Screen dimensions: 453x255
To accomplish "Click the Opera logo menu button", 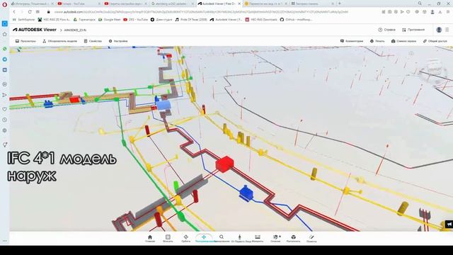I will [5, 5].
